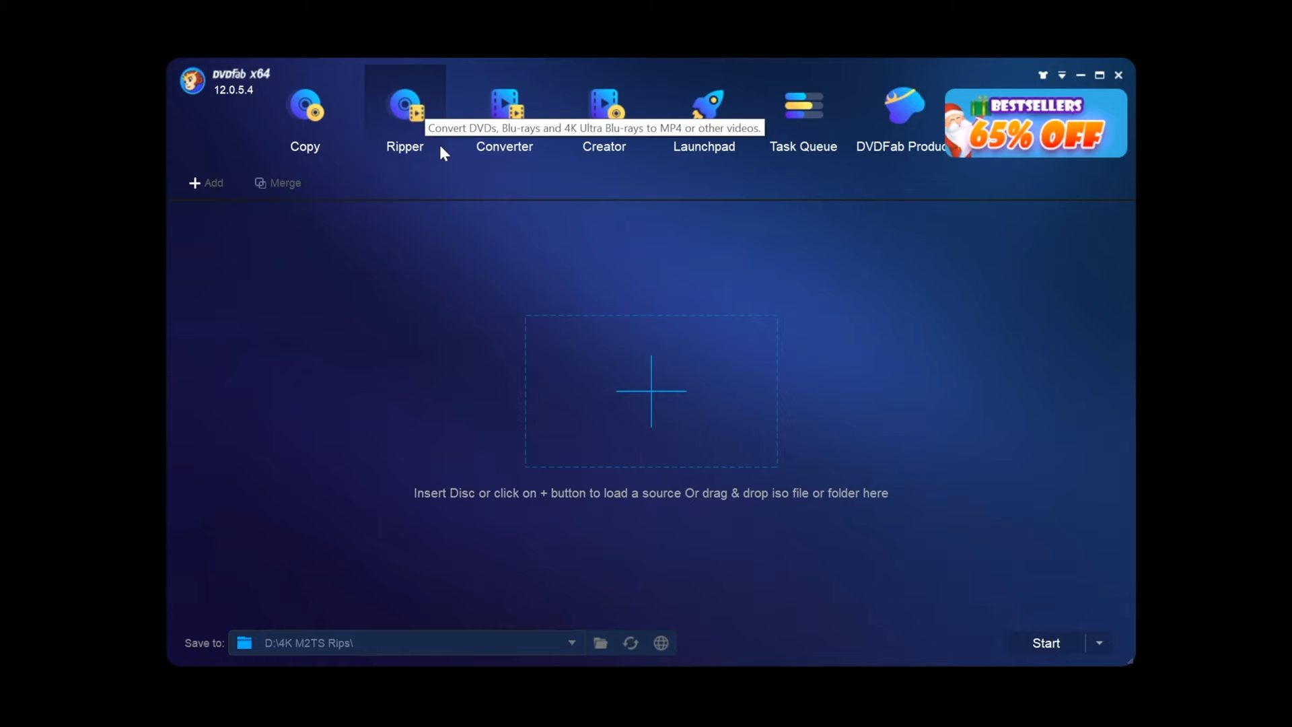Image resolution: width=1292 pixels, height=727 pixels.
Task: Click the DVDFab monkey logo
Action: tap(192, 81)
